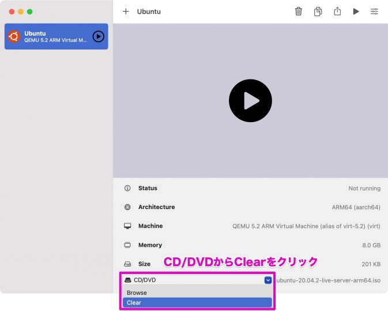Share the VM using the share icon

(337, 12)
